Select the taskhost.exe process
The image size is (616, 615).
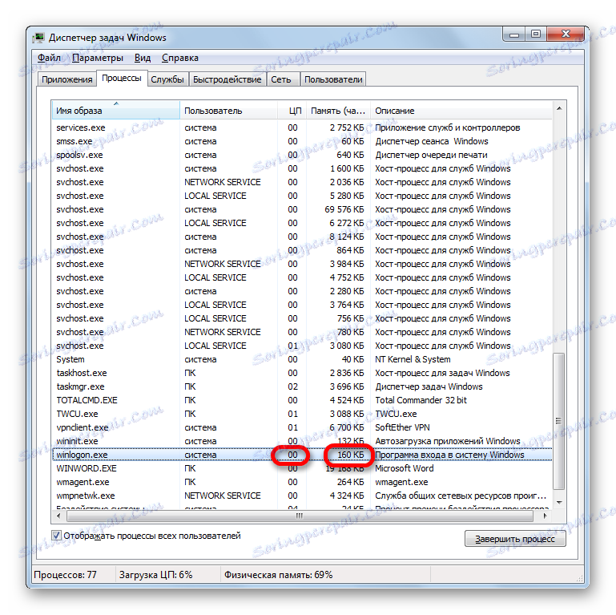(x=302, y=373)
